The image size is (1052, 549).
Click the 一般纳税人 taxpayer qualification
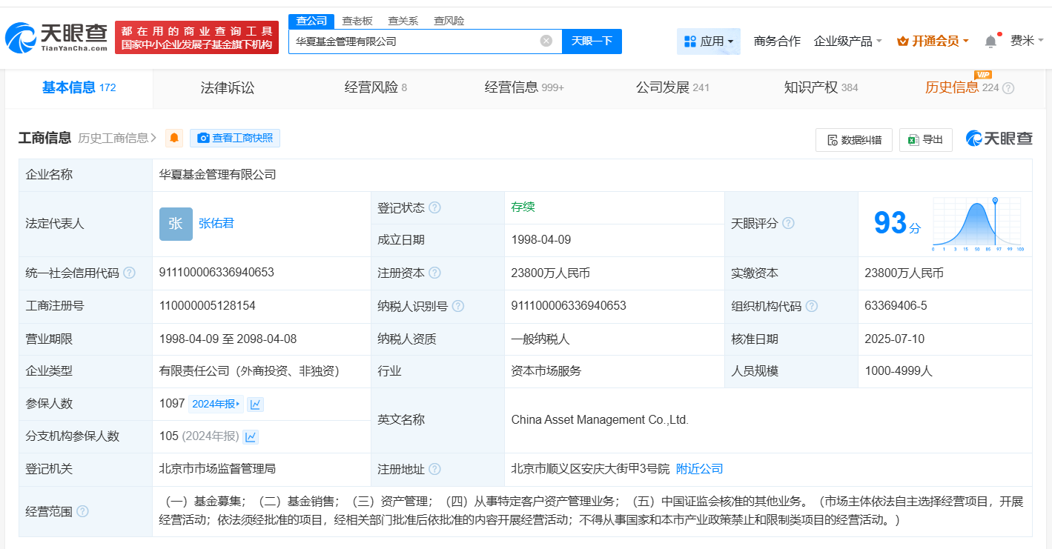(x=540, y=339)
